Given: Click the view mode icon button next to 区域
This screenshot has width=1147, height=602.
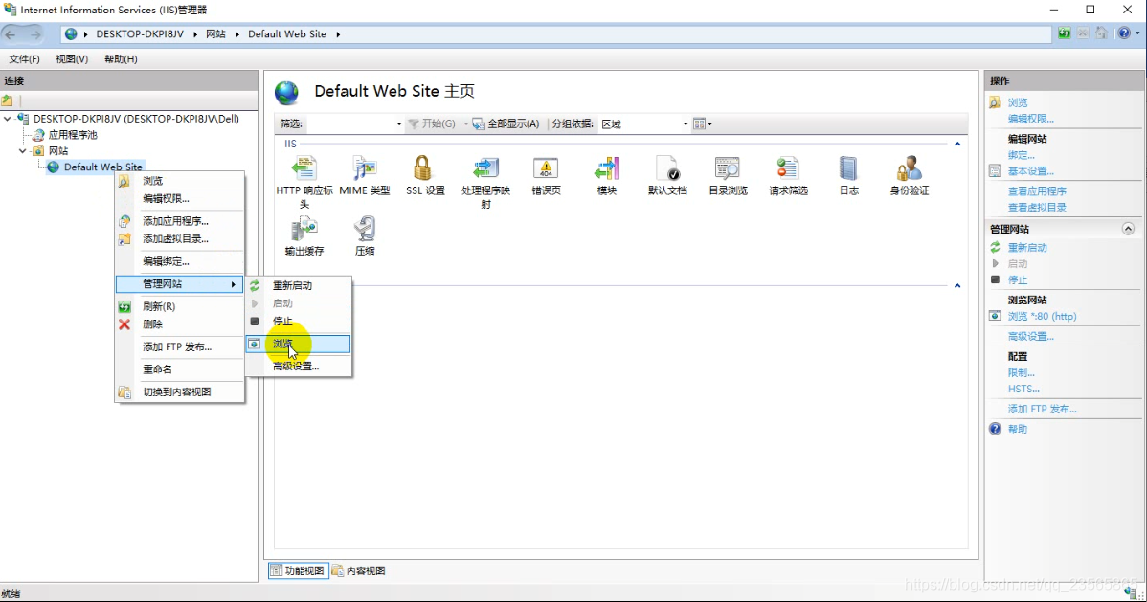Looking at the screenshot, I should pos(699,124).
